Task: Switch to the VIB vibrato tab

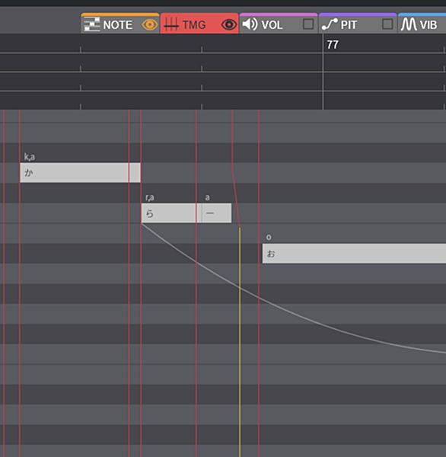Action: tap(422, 24)
